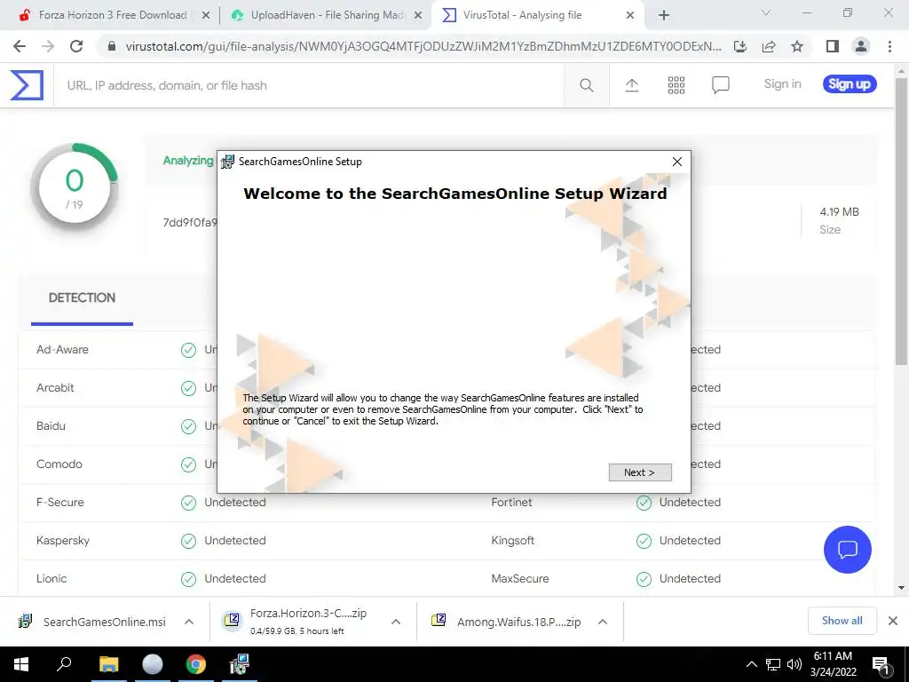The image size is (909, 682).
Task: Click the detection score circle 0/19
Action: click(x=75, y=188)
